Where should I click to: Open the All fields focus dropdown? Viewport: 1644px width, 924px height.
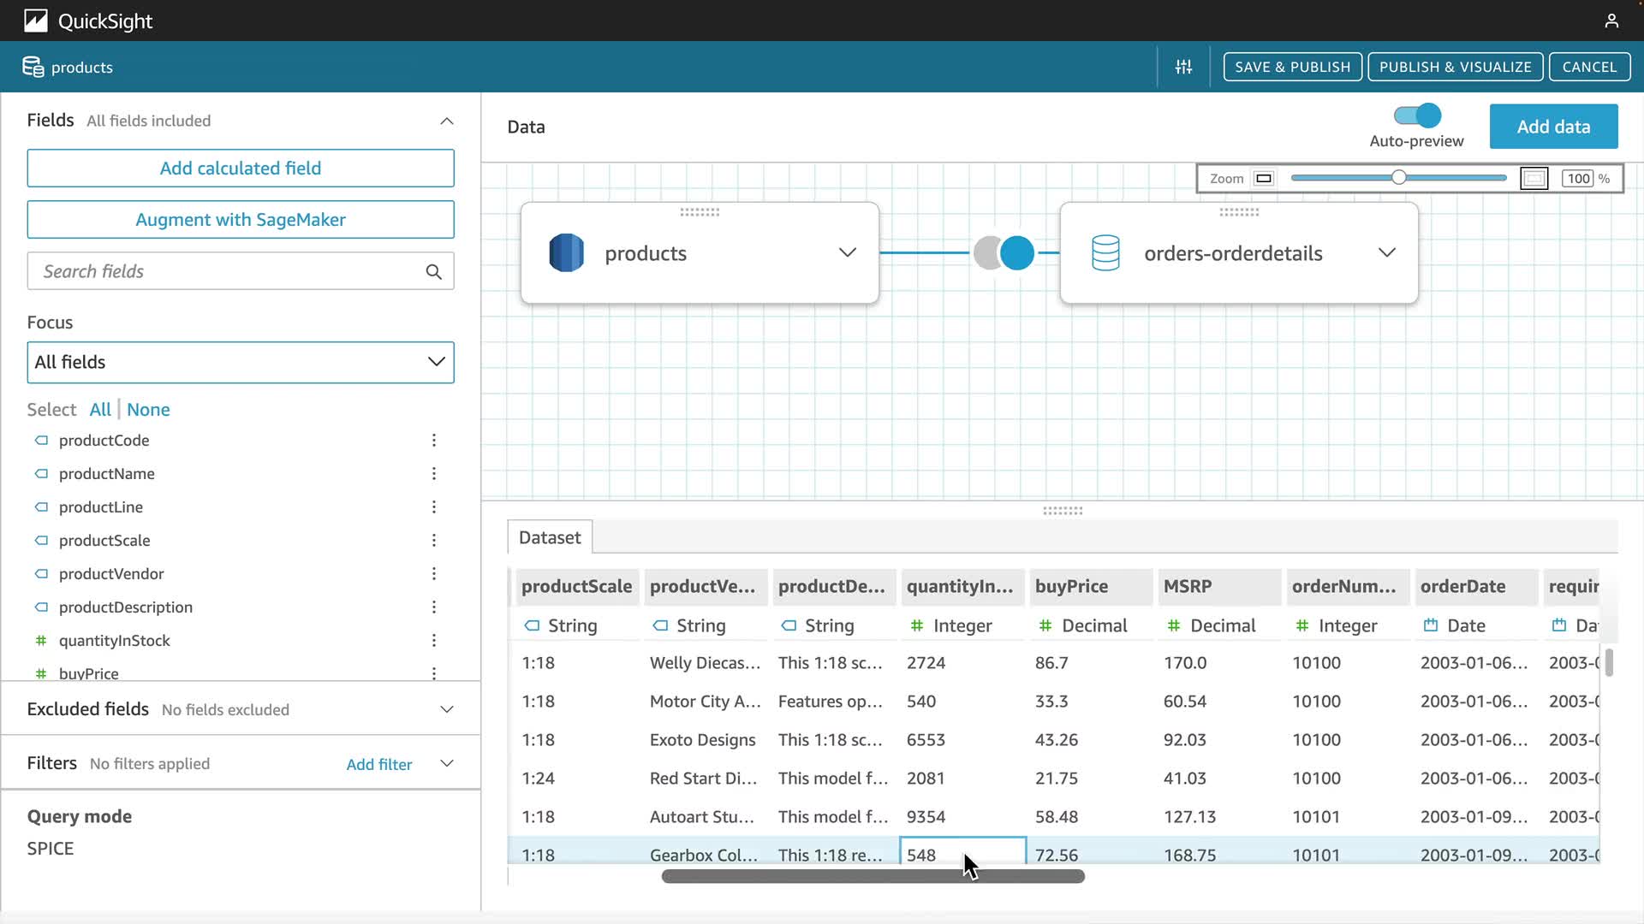point(241,362)
